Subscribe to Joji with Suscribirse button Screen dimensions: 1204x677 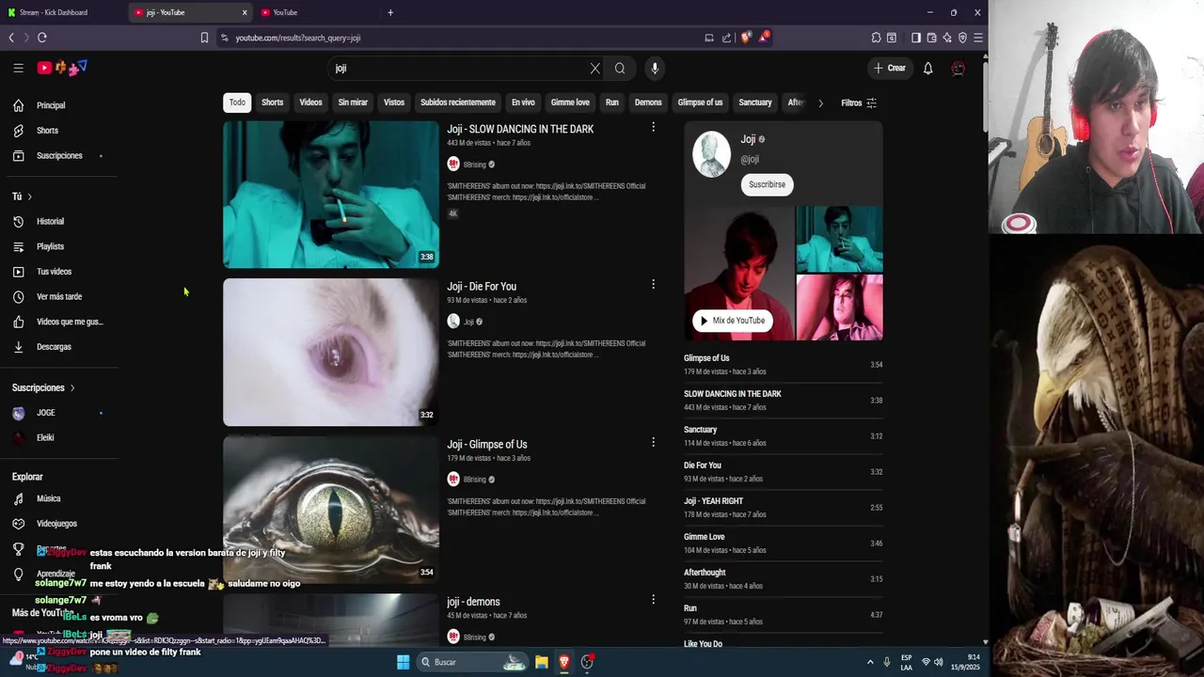pyautogui.click(x=767, y=184)
